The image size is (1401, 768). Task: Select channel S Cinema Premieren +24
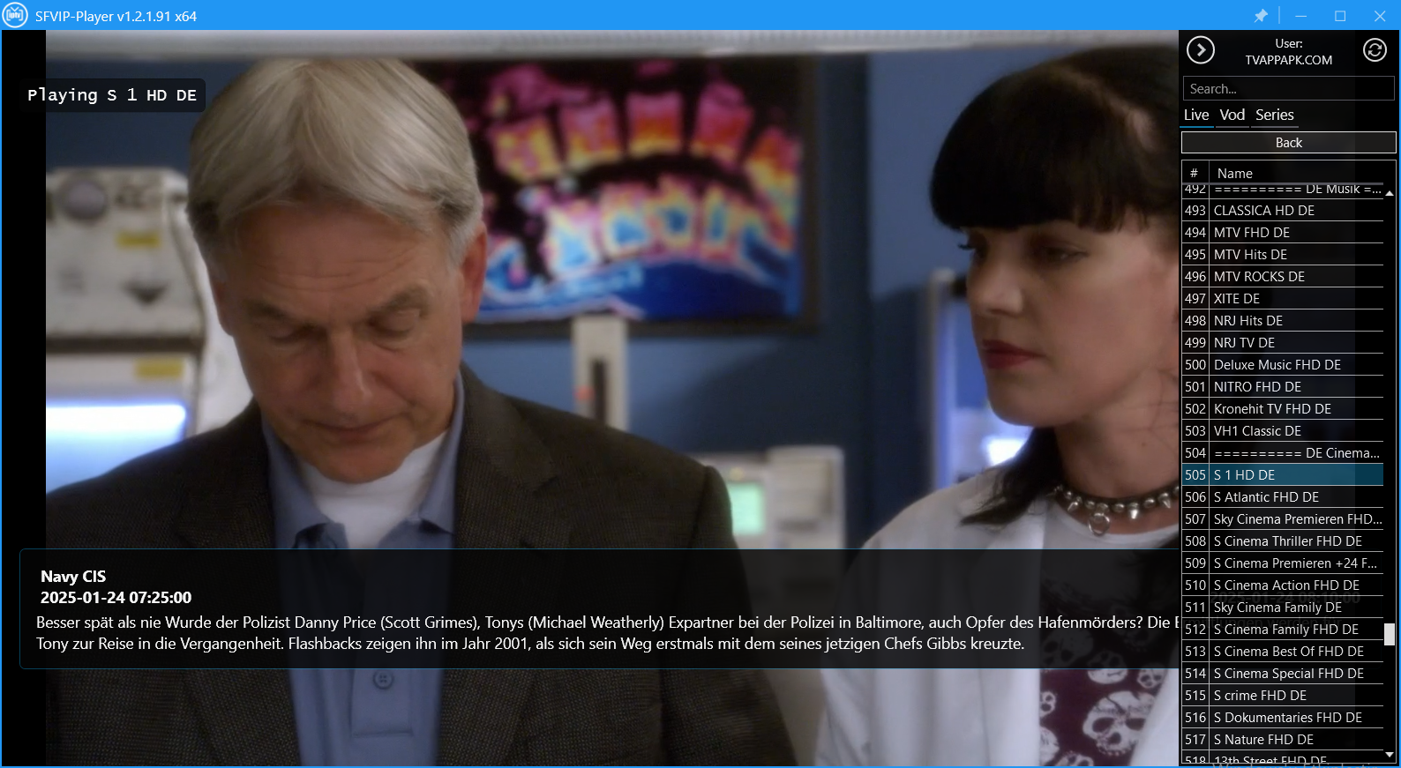click(x=1283, y=563)
